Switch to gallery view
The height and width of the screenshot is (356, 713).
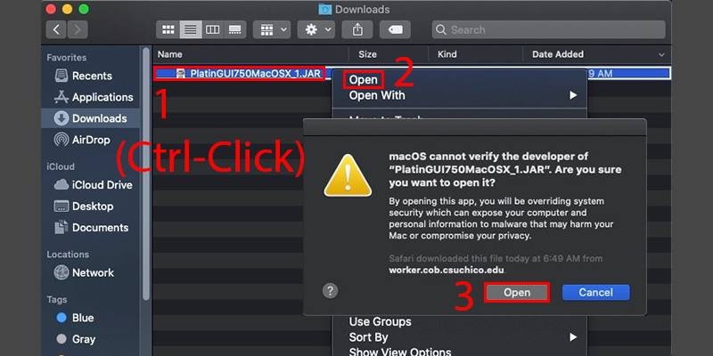(235, 29)
